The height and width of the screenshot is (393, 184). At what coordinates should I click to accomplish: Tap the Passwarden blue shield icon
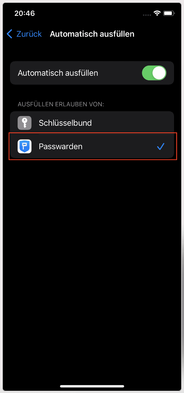click(x=24, y=146)
